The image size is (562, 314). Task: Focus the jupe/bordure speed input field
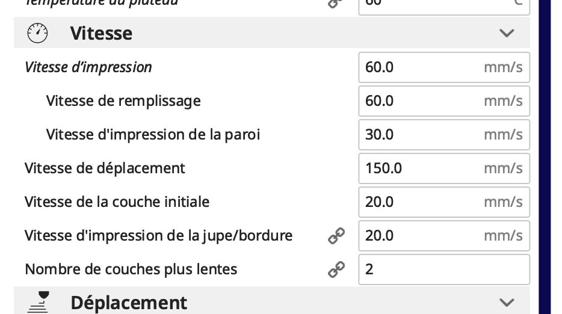[x=443, y=235]
